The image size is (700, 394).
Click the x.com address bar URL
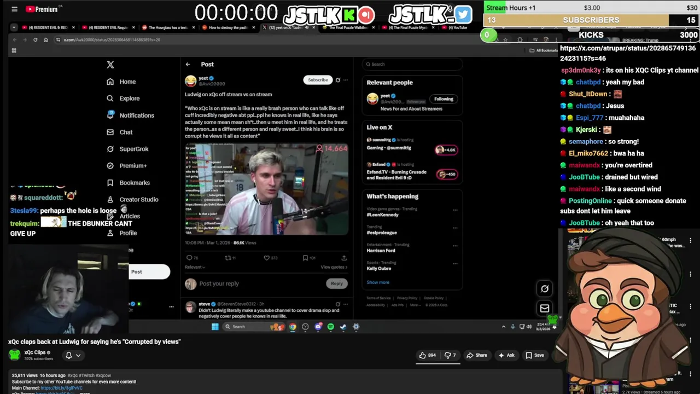pyautogui.click(x=112, y=39)
